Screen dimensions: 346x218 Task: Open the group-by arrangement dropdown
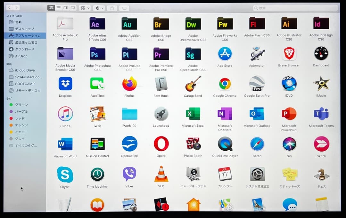(x=85, y=8)
